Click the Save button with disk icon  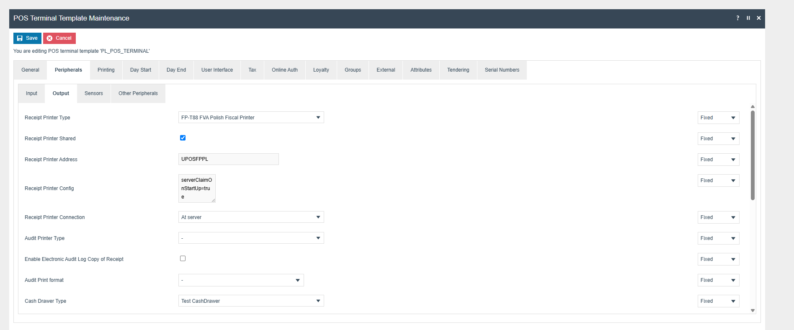tap(27, 38)
